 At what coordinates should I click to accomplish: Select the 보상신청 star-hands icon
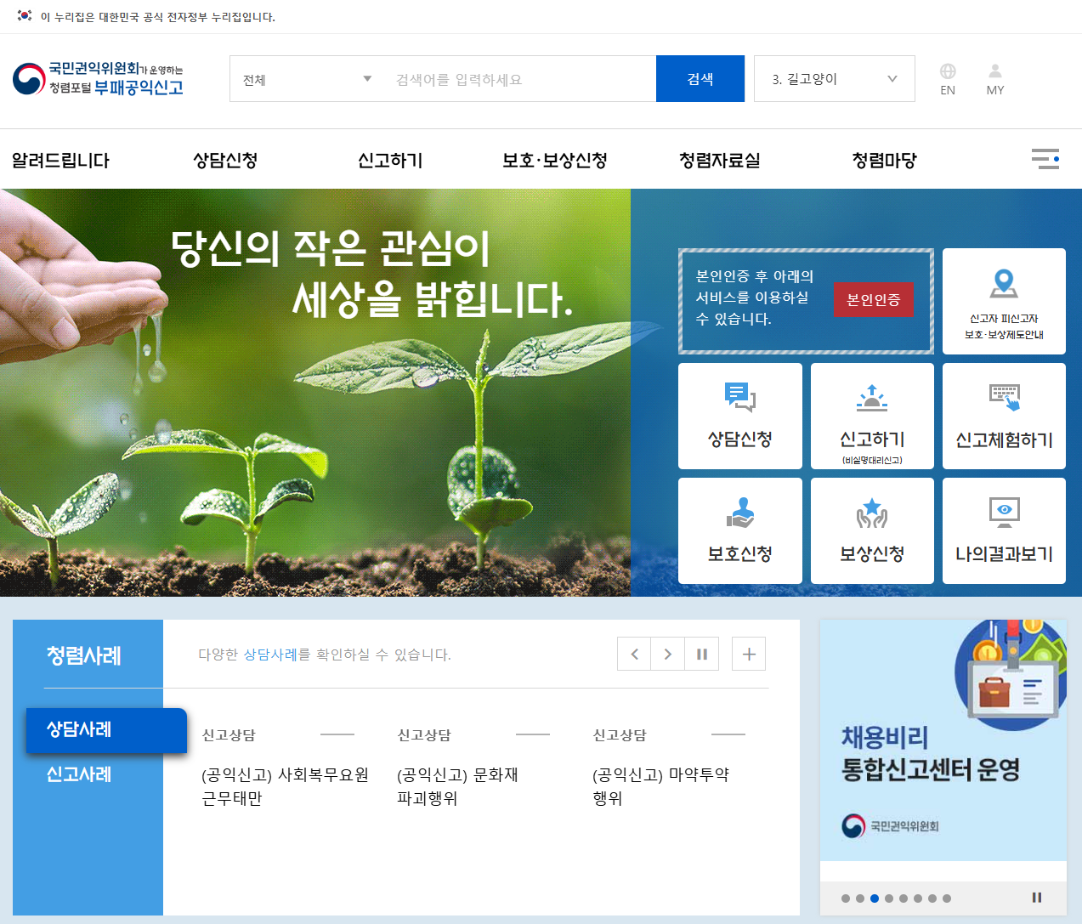pyautogui.click(x=871, y=511)
